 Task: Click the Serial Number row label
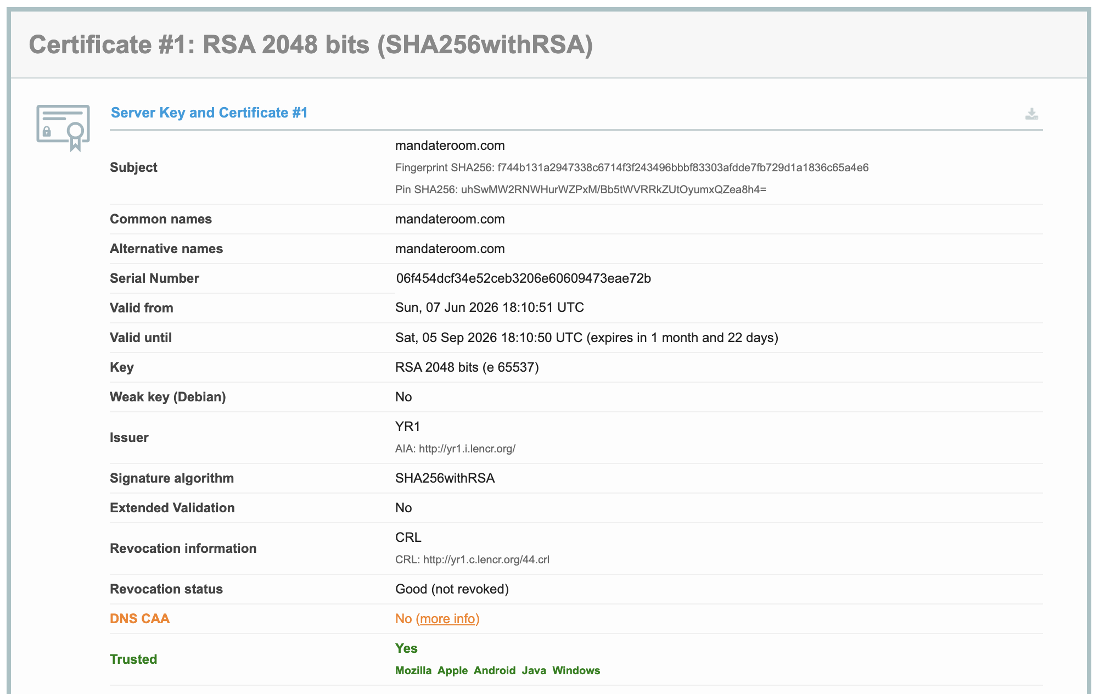point(154,278)
